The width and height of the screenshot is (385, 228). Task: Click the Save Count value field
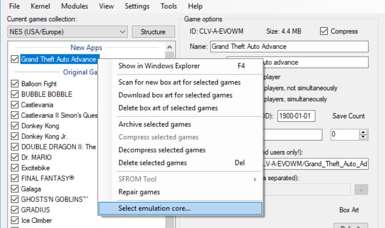tap(345, 134)
